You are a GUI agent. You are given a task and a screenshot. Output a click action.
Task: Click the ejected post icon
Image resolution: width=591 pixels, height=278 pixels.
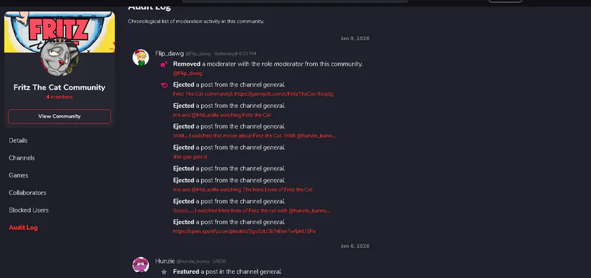164,85
